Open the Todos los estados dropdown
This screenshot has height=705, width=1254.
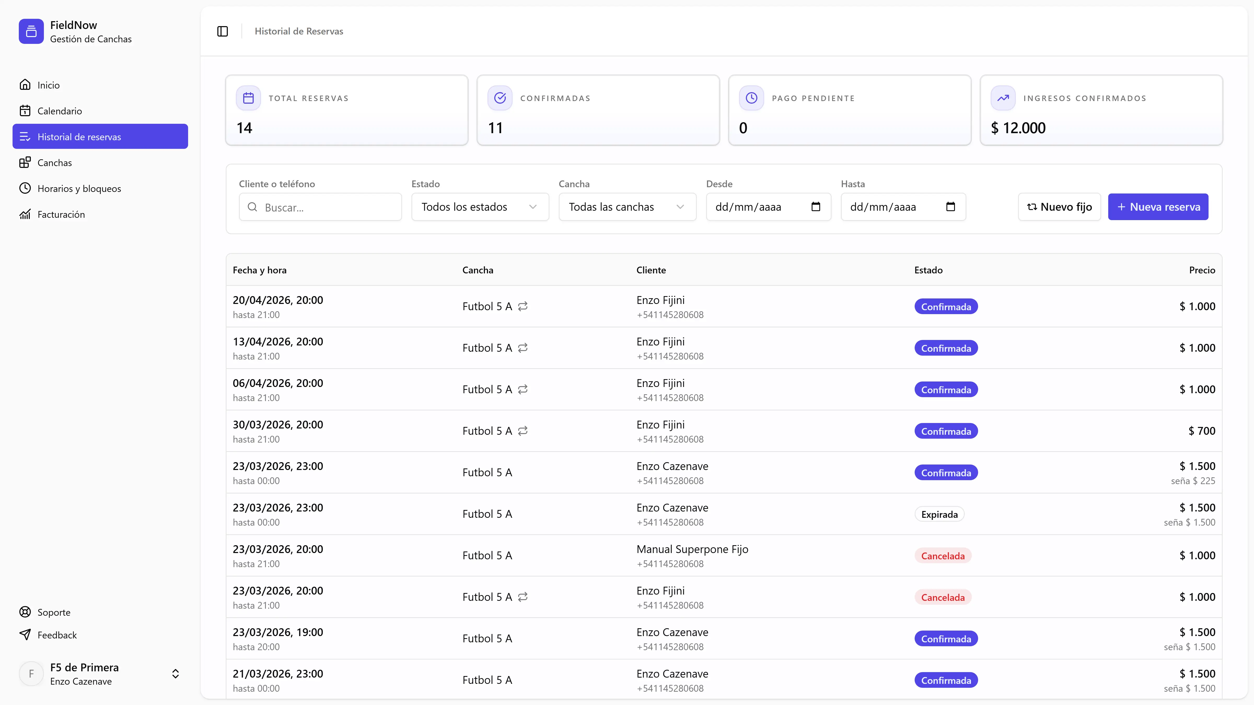tap(479, 207)
